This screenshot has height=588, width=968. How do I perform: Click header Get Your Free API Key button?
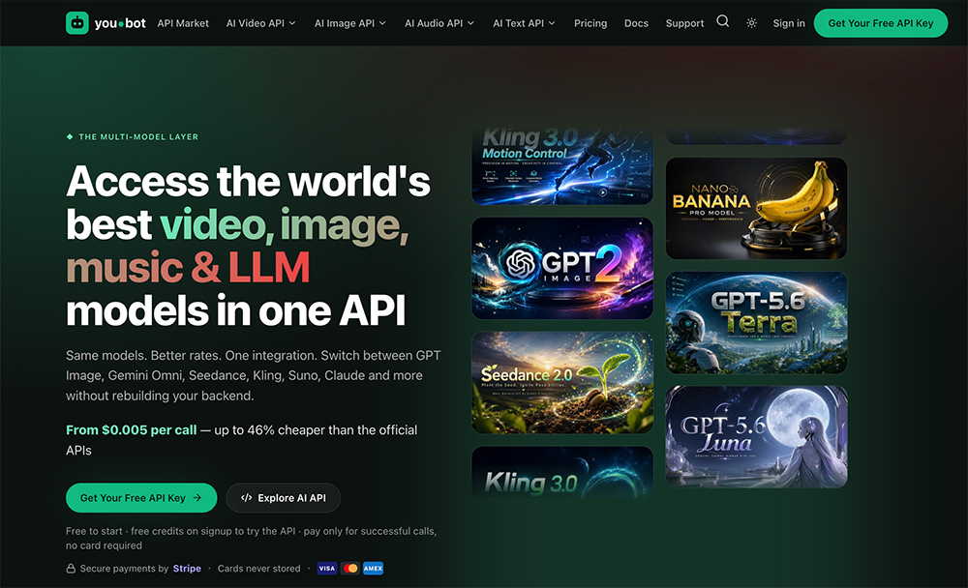pyautogui.click(x=880, y=23)
